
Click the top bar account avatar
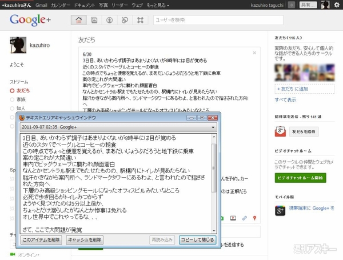click(325, 5)
